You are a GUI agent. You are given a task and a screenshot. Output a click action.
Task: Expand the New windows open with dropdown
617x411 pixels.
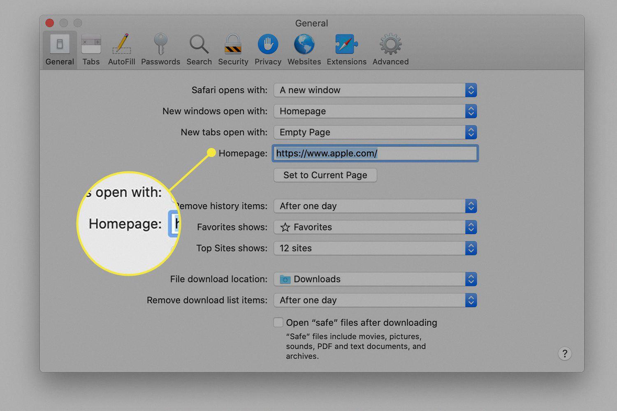(375, 111)
